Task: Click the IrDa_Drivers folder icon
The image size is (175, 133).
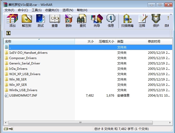Action: (6, 69)
